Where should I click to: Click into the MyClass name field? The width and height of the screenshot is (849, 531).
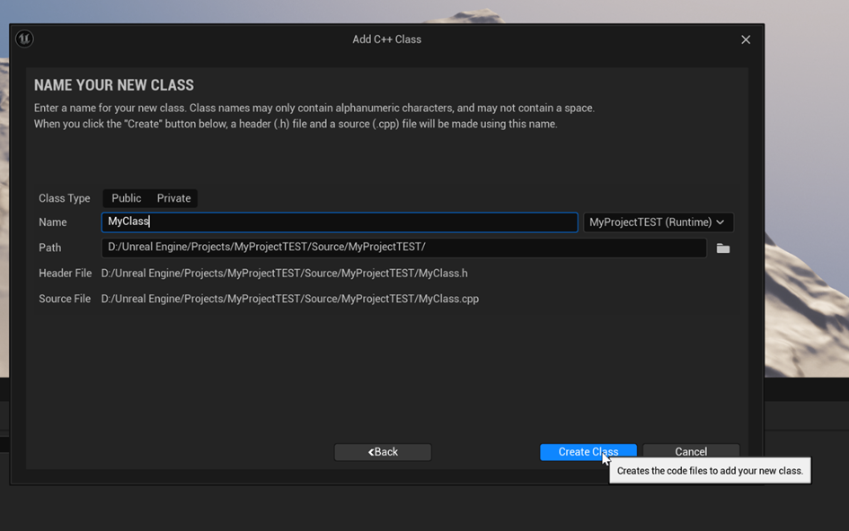tap(339, 222)
